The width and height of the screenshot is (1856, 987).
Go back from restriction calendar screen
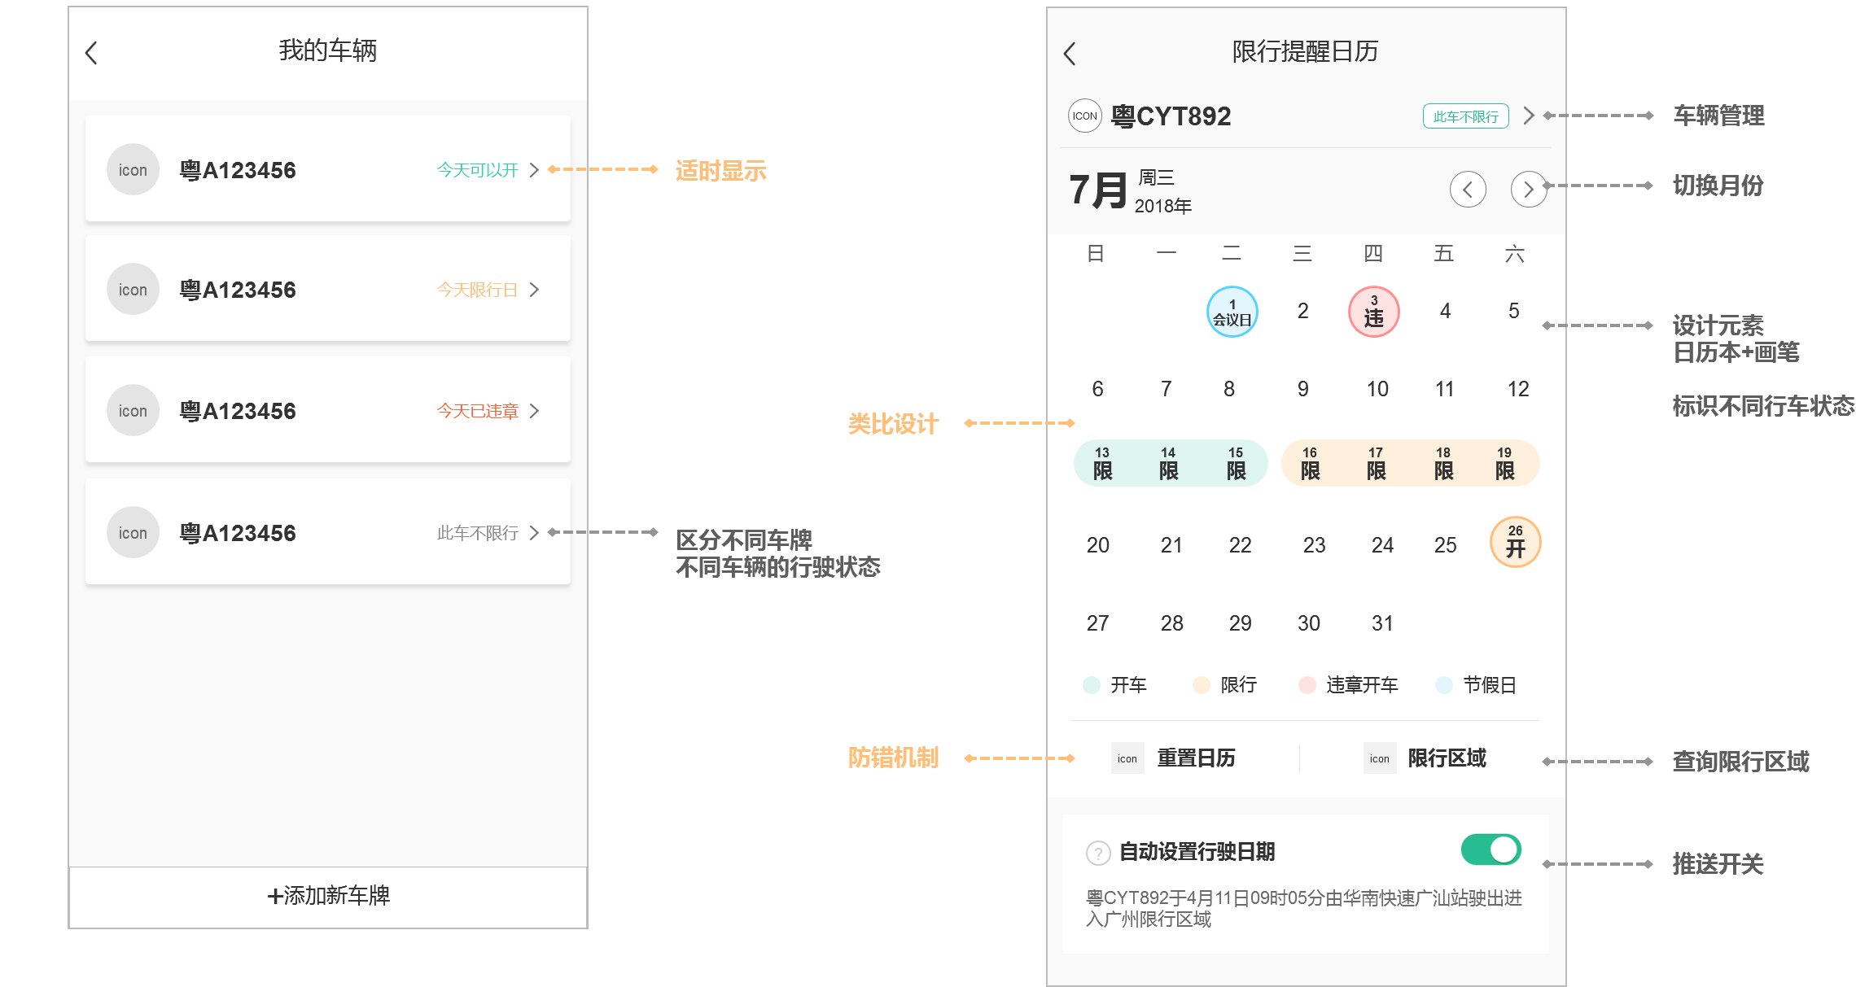[1070, 54]
